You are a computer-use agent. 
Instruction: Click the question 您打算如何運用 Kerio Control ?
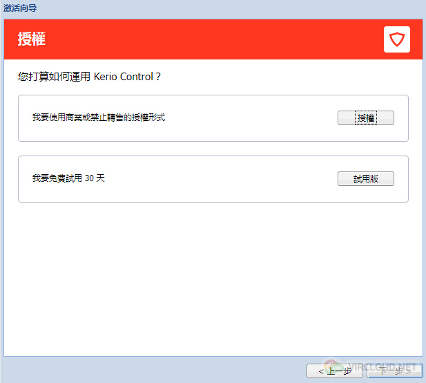tap(89, 77)
